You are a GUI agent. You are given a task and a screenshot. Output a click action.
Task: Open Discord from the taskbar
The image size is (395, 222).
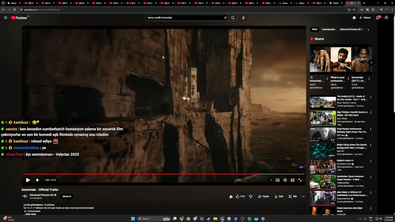click(x=195, y=219)
